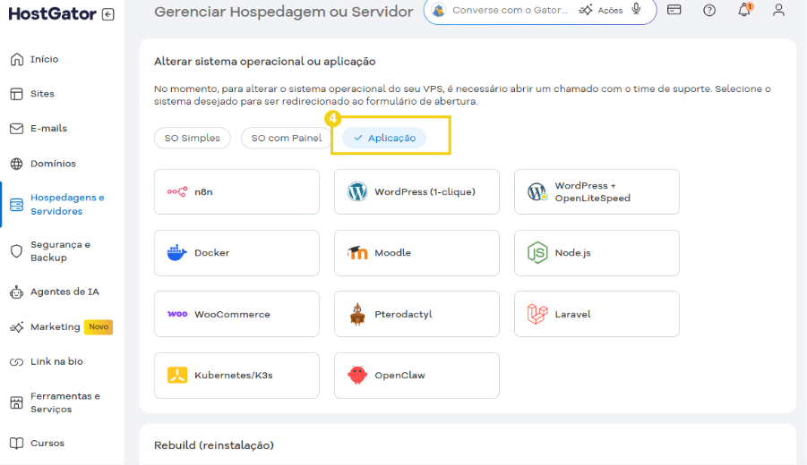Open E-mails in sidebar menu

click(48, 129)
